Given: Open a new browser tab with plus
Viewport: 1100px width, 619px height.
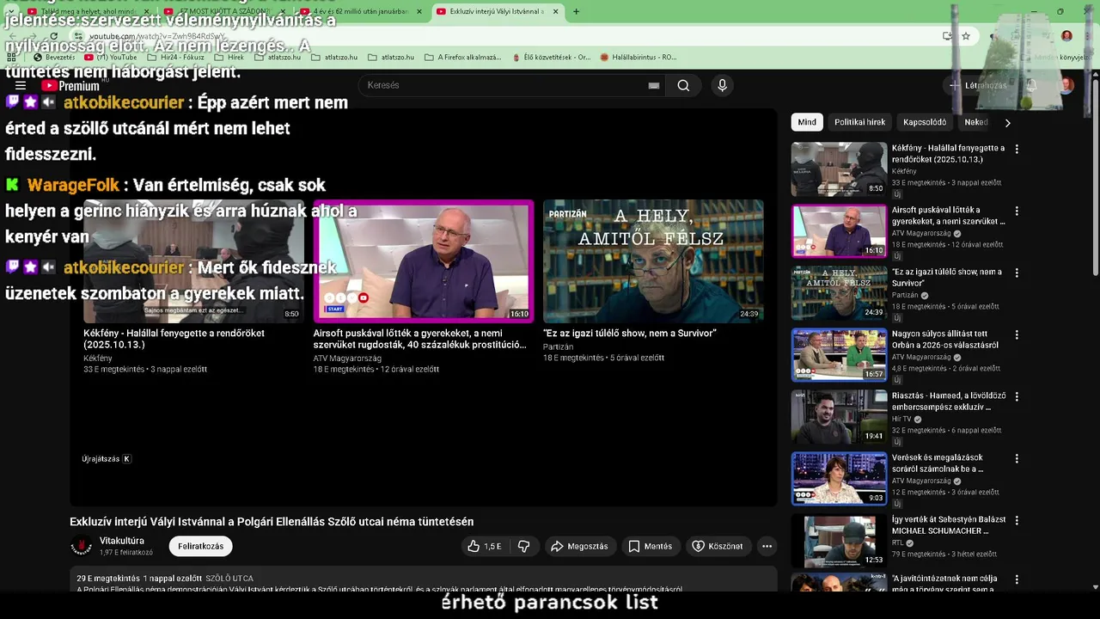Looking at the screenshot, I should [576, 11].
